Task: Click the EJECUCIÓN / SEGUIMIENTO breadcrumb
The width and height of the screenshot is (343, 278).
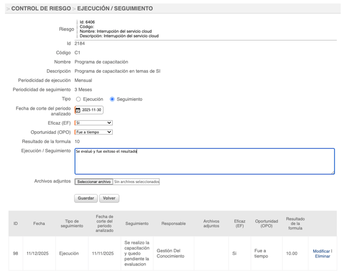Action: click(x=115, y=9)
